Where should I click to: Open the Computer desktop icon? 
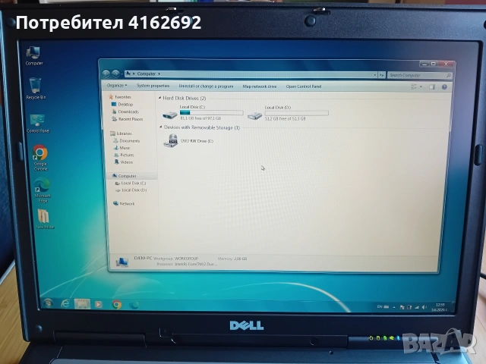33,55
